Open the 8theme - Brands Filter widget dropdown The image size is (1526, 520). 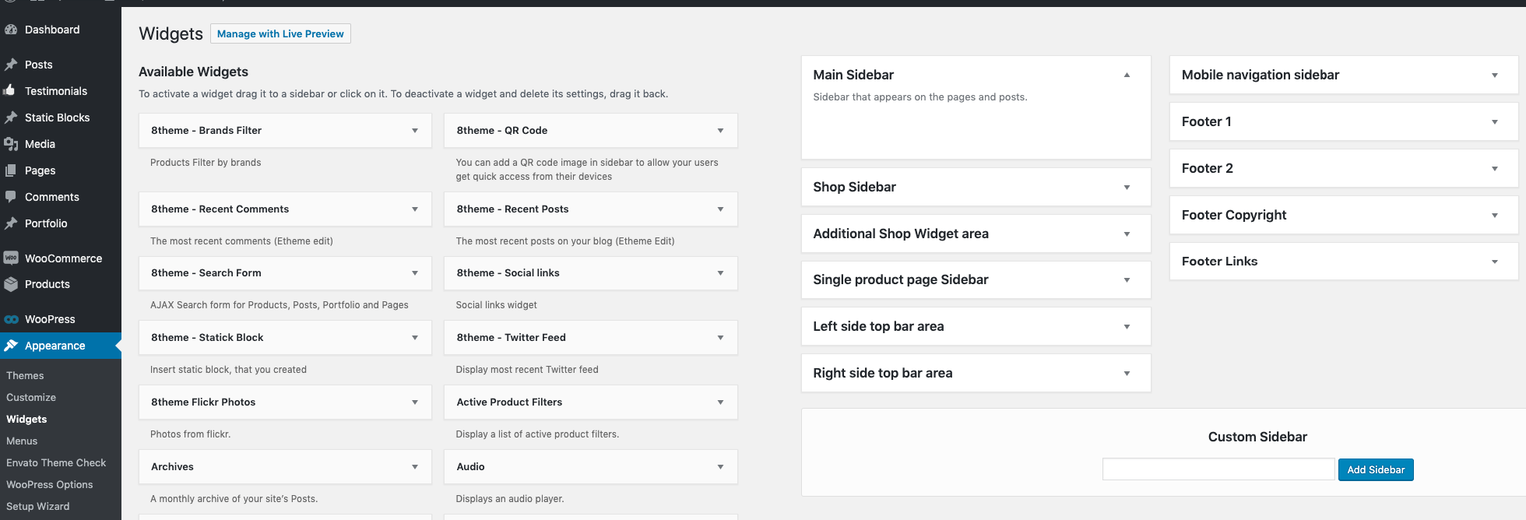click(415, 131)
